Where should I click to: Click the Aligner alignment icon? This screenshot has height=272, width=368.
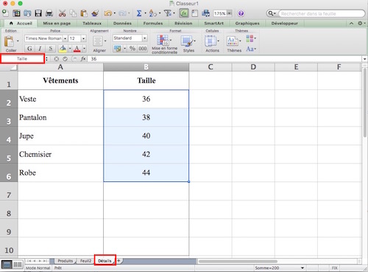pos(98,41)
